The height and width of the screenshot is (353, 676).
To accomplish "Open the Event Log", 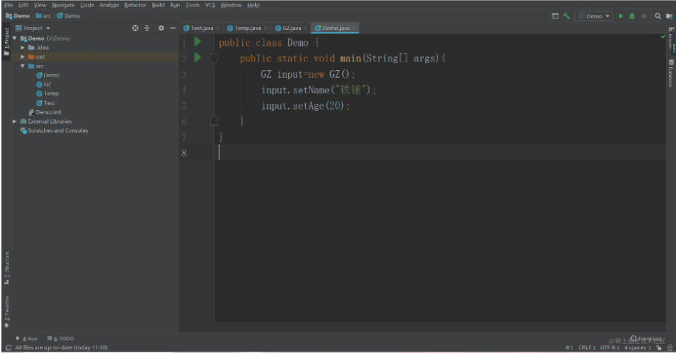I will pyautogui.click(x=646, y=338).
